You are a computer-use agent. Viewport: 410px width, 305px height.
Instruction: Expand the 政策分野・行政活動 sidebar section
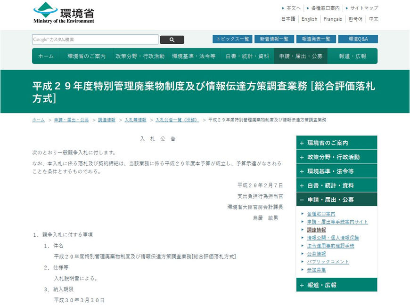click(x=336, y=157)
